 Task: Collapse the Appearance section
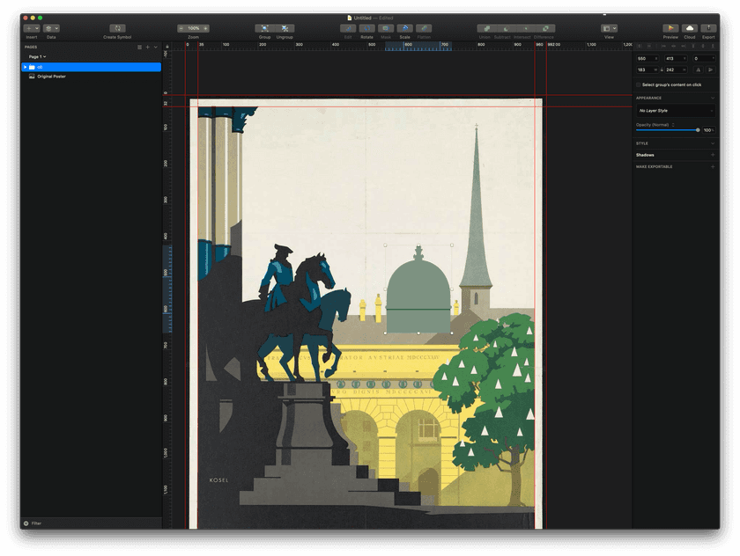(x=713, y=98)
